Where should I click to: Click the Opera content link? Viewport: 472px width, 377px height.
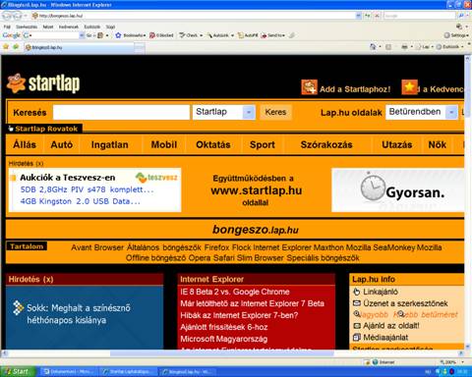pyautogui.click(x=200, y=258)
